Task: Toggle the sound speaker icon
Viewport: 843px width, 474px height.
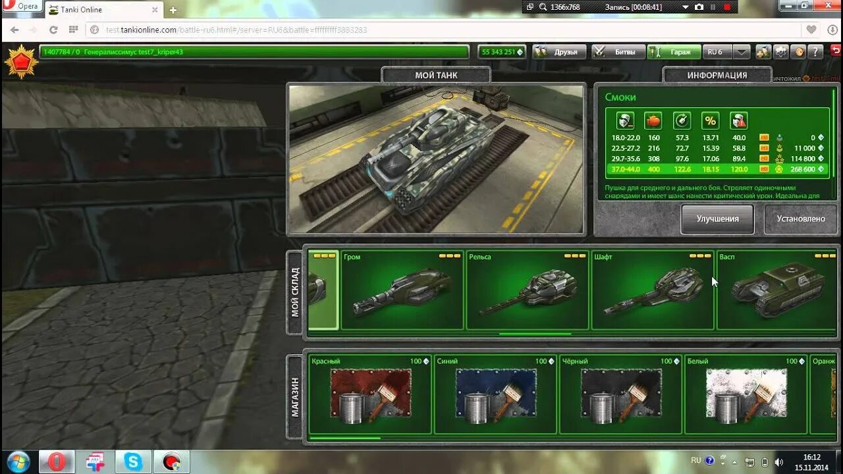Action: point(798,52)
